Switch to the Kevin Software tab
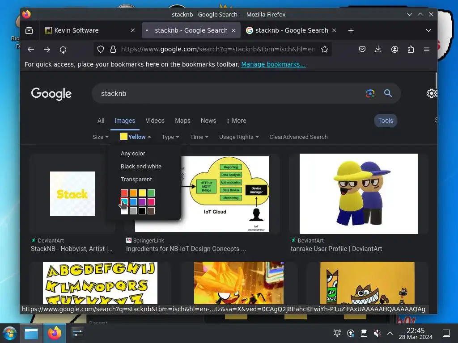This screenshot has width=458, height=343. coord(90,30)
